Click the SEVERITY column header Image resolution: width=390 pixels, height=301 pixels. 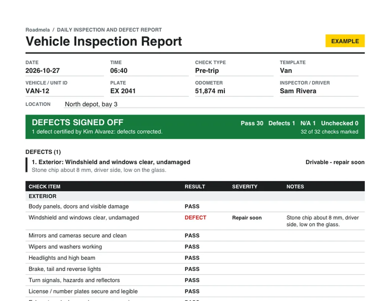point(245,186)
